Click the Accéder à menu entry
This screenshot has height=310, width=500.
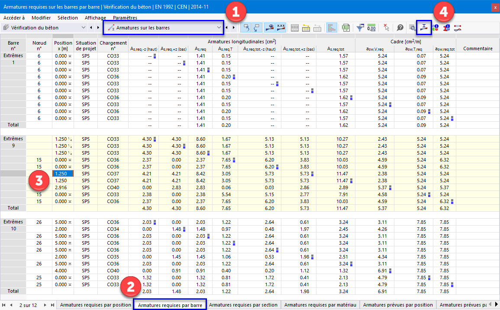pyautogui.click(x=14, y=18)
